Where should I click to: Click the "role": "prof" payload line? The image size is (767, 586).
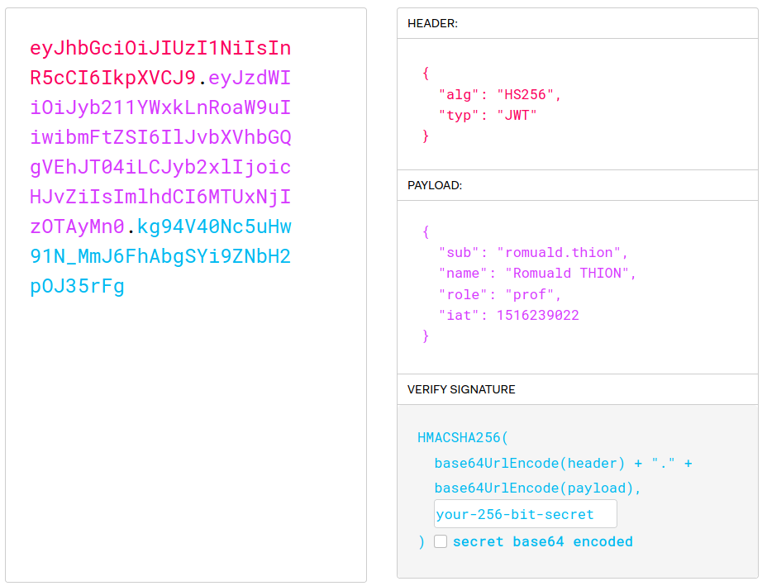pyautogui.click(x=500, y=294)
